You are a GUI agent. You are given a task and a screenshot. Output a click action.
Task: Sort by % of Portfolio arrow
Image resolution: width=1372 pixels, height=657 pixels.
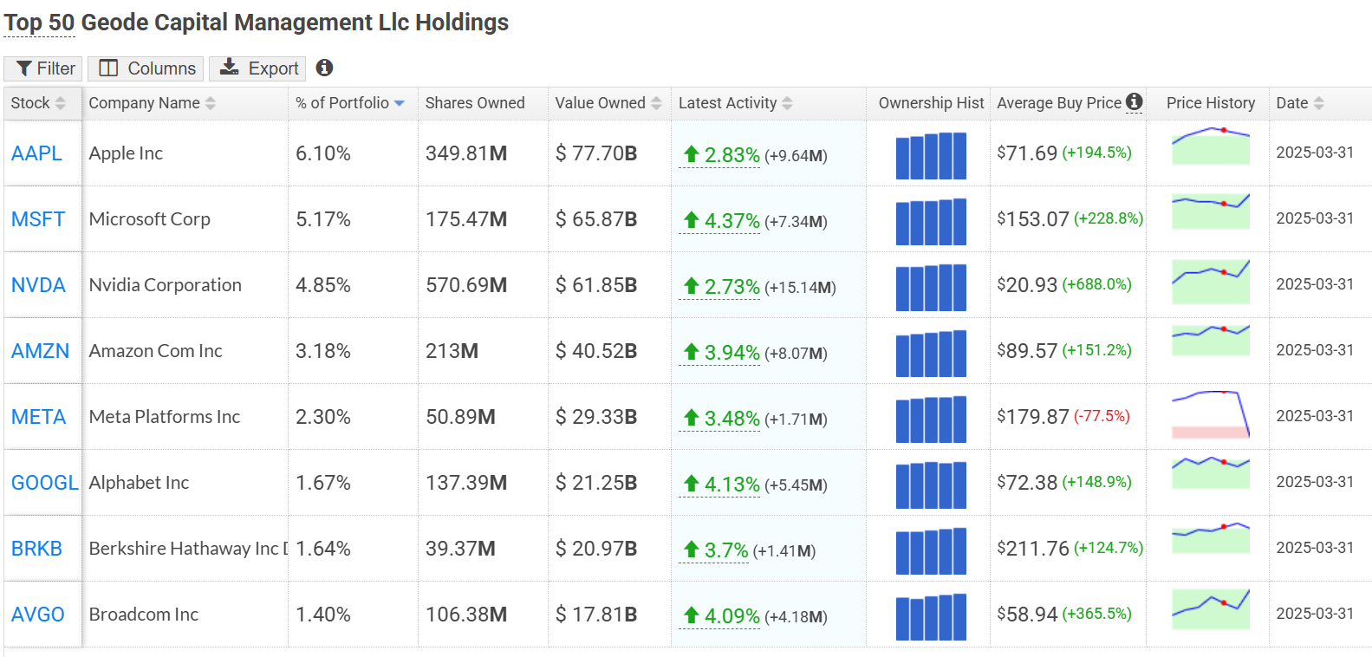(x=400, y=103)
